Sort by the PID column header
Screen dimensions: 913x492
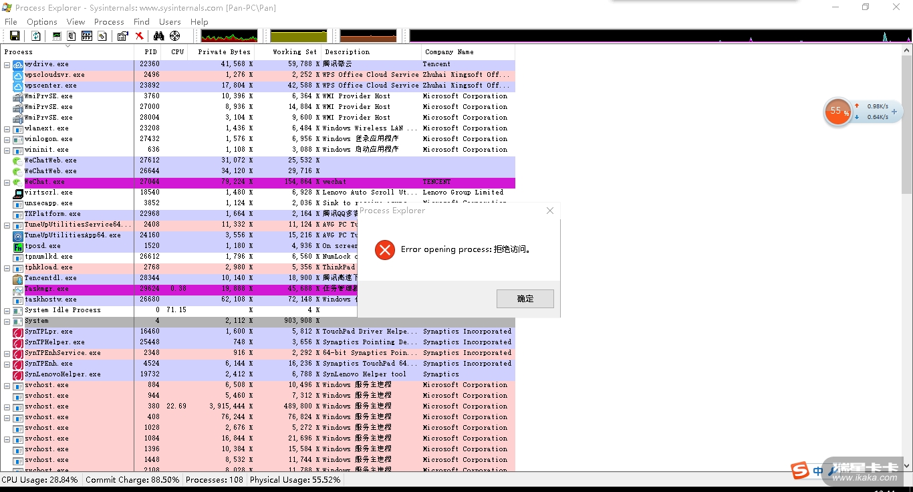[x=148, y=52]
